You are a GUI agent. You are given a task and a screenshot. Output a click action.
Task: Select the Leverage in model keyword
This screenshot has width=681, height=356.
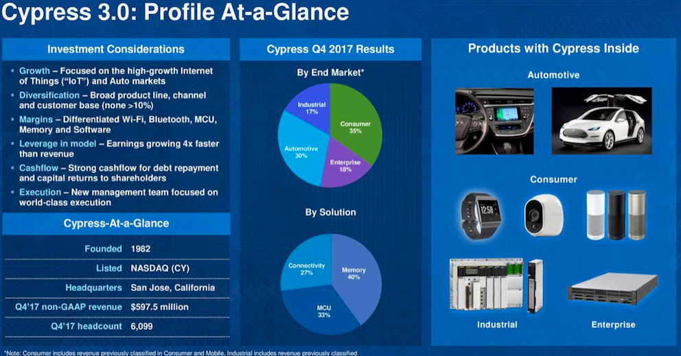[x=58, y=143]
